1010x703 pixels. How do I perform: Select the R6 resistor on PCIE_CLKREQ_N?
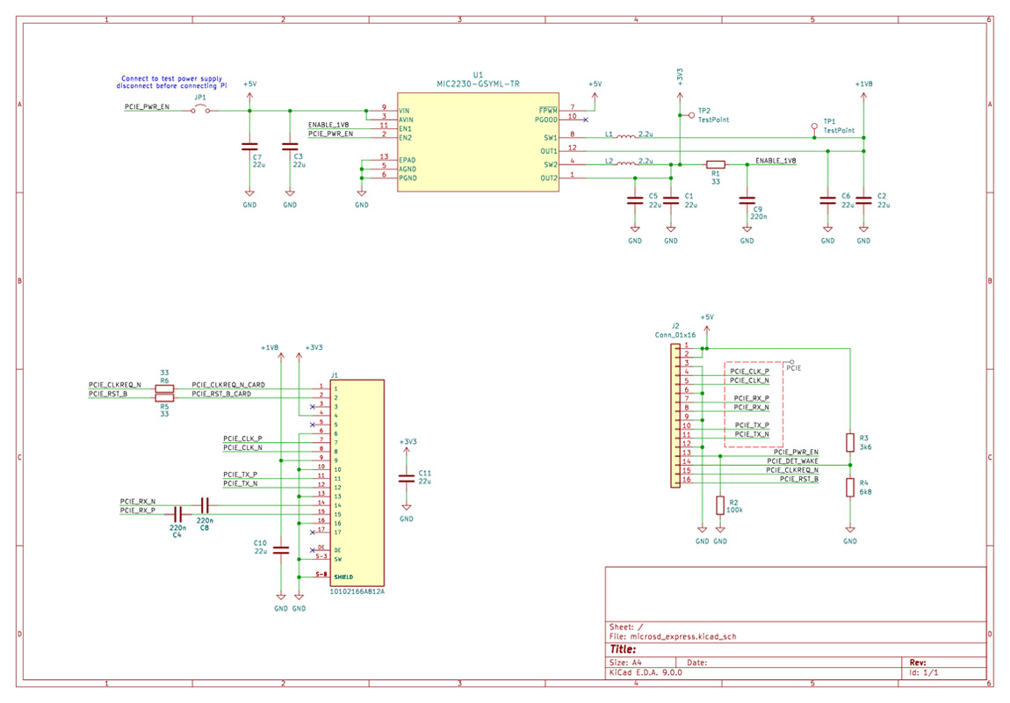164,388
